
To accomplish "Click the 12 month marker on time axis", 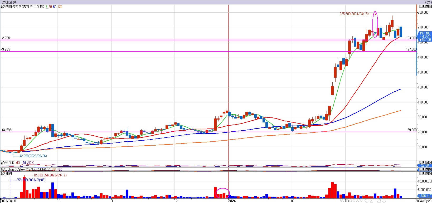I will pyautogui.click(x=176, y=201).
